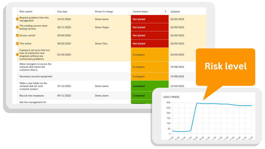Click the orange check icon beside This action
The height and width of the screenshot is (149, 265).
click(x=17, y=43)
